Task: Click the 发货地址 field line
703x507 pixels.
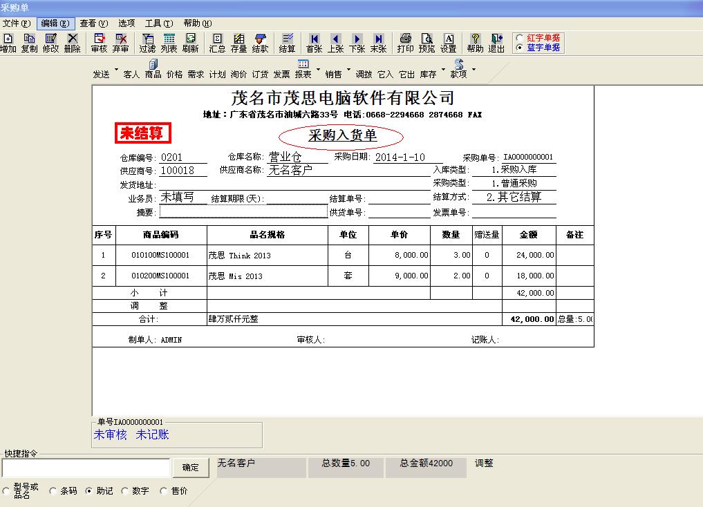Action: 294,184
